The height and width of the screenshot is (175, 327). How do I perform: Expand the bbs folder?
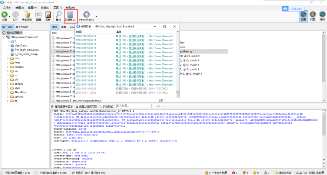pyautogui.click(x=8, y=58)
